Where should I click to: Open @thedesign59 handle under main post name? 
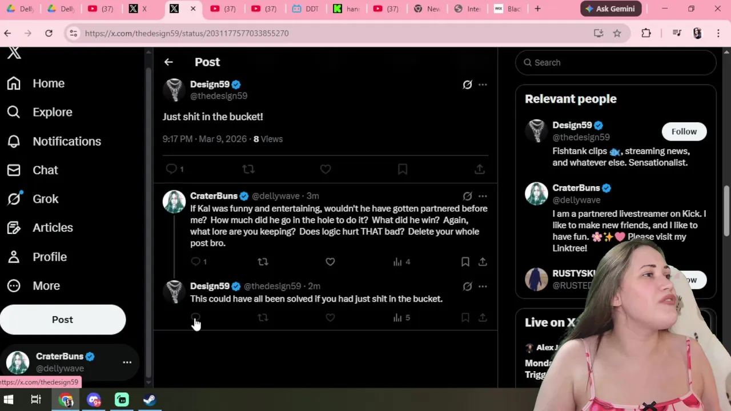click(x=219, y=96)
